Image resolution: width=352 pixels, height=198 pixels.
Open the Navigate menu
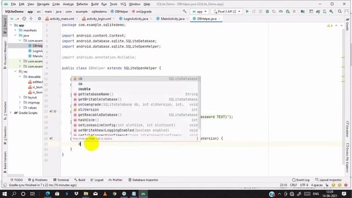(43, 4)
